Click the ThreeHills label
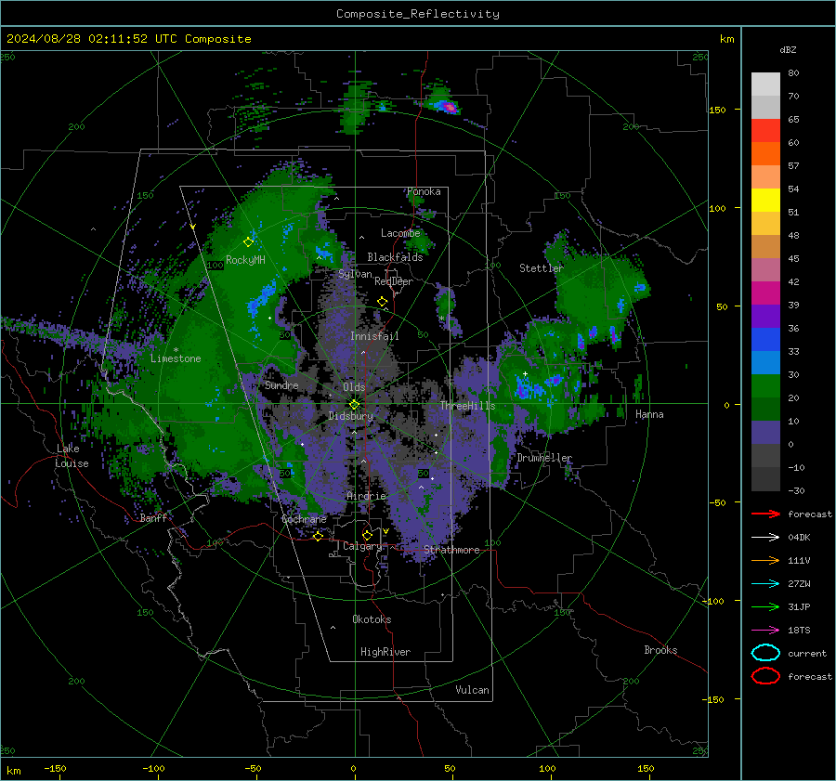 [x=467, y=406]
